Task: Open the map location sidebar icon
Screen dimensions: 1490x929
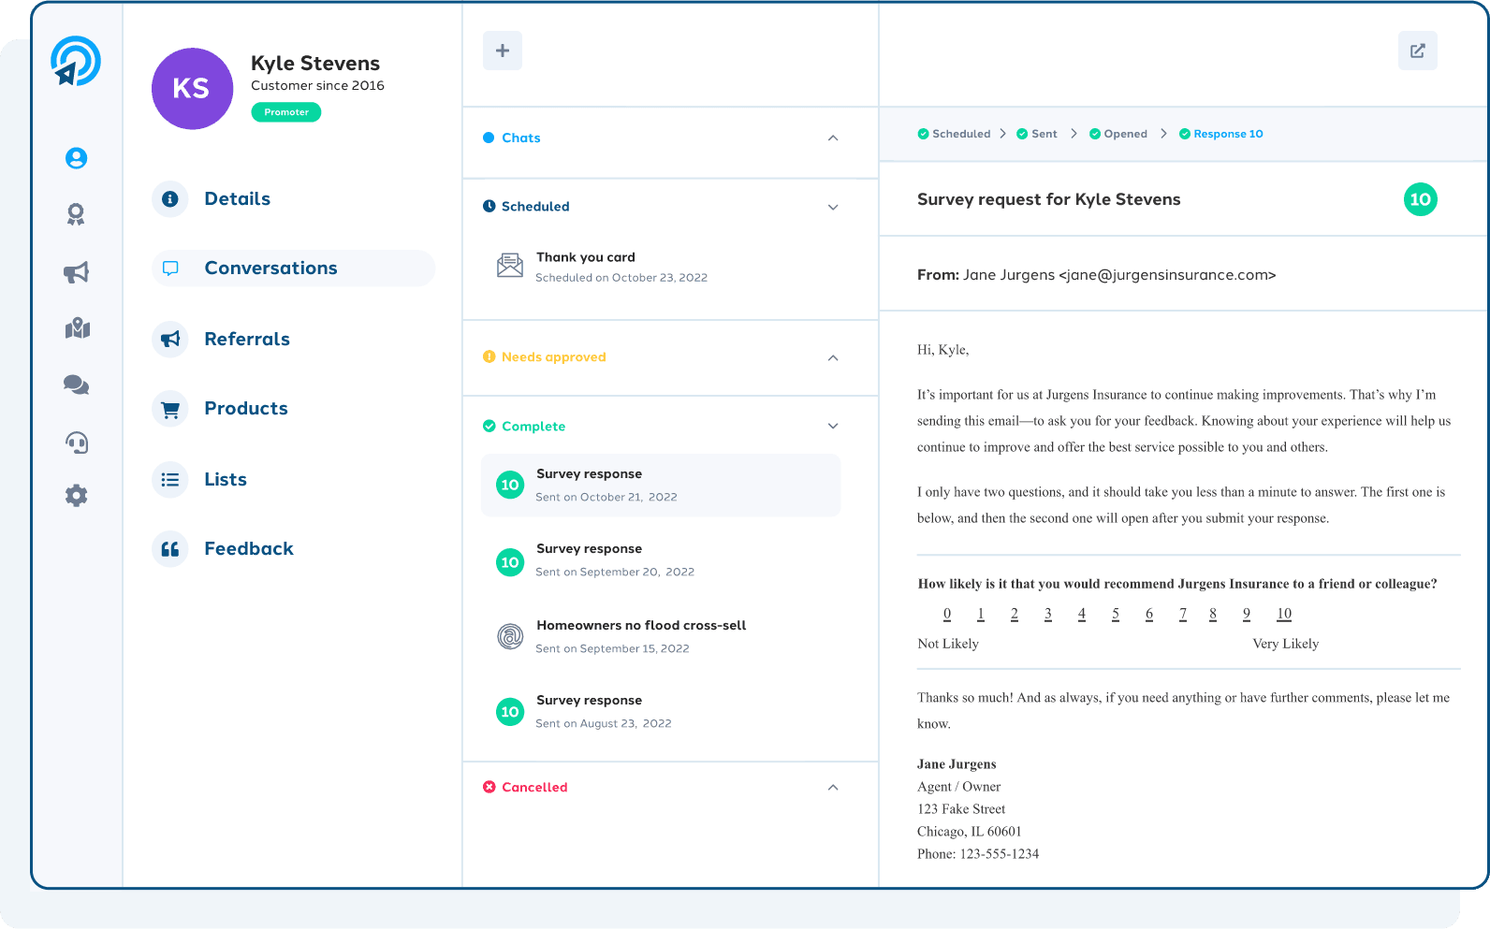Action: point(77,328)
